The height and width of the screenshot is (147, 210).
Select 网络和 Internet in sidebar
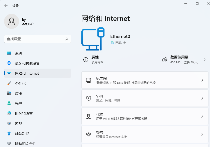click(27, 73)
